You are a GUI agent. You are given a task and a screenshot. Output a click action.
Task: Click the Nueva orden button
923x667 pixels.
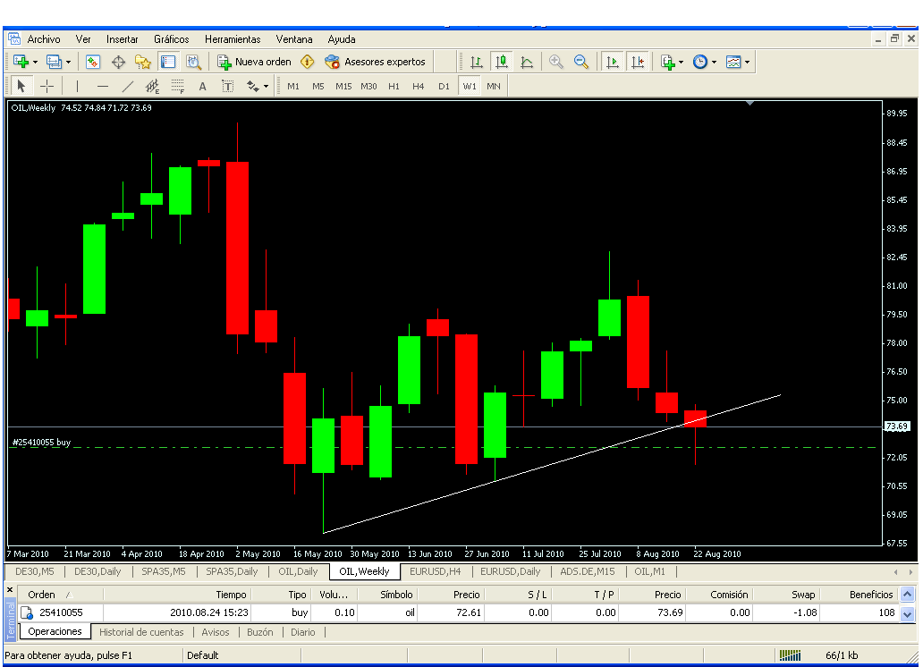click(254, 61)
